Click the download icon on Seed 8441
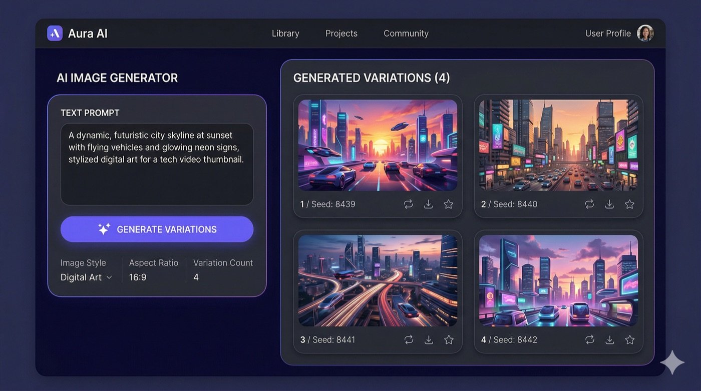701x391 pixels. pyautogui.click(x=429, y=339)
